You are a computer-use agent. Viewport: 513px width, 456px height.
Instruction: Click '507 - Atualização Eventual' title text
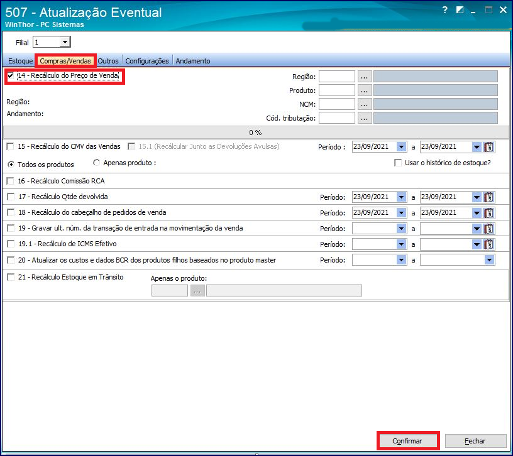(x=84, y=13)
